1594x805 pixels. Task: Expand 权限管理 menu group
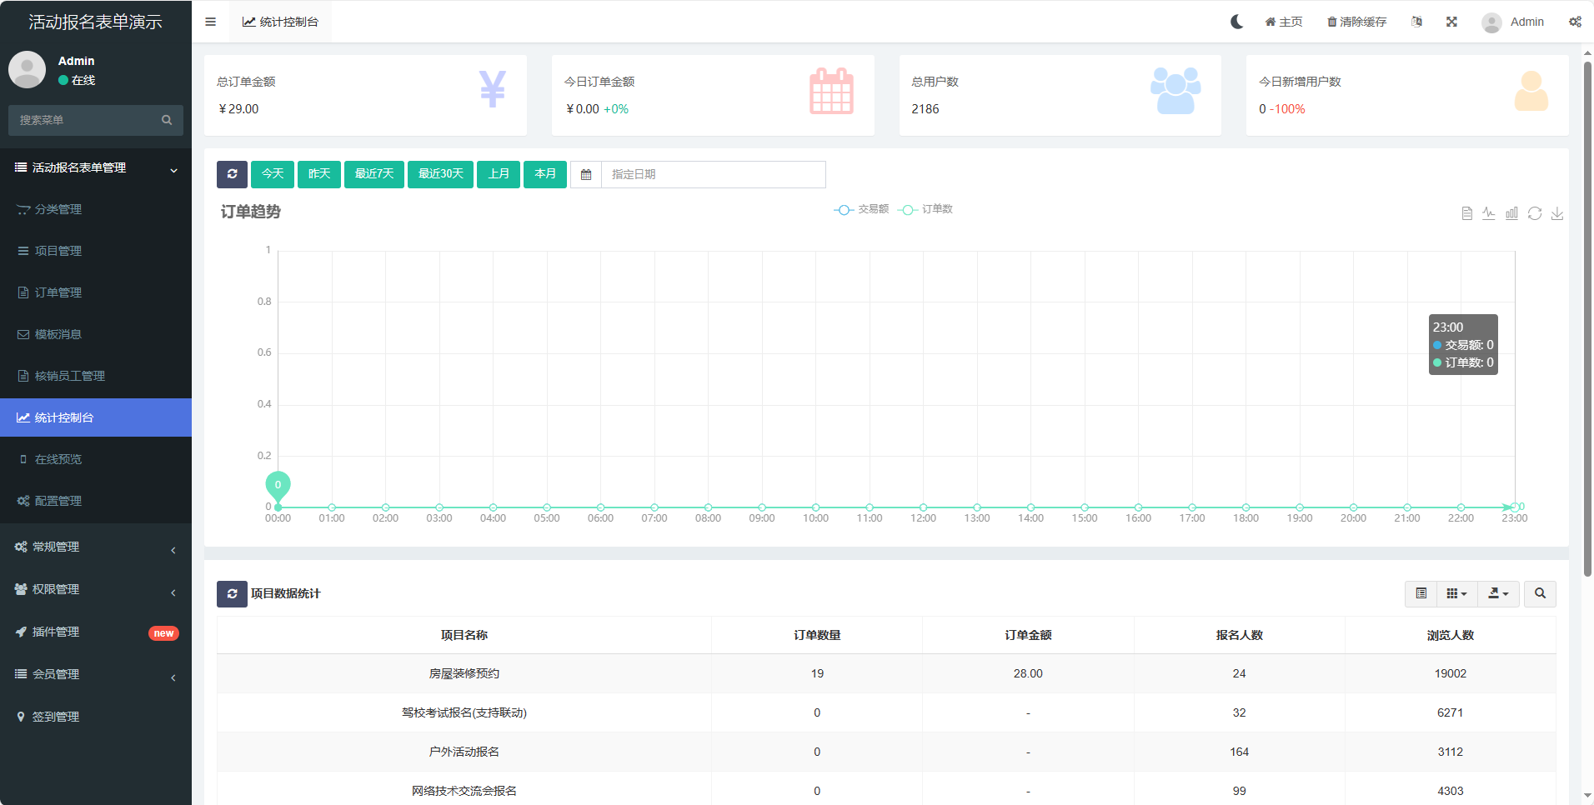tap(96, 589)
